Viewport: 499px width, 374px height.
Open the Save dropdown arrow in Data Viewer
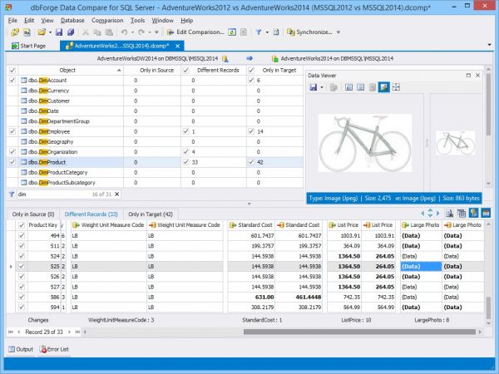tap(323, 87)
